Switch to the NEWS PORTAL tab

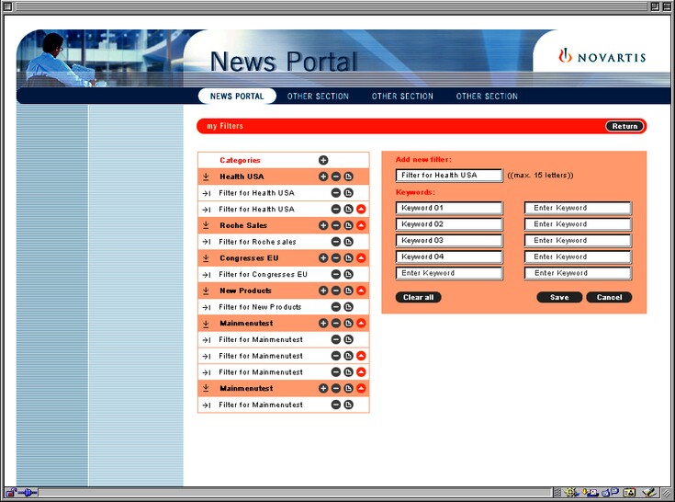click(237, 97)
